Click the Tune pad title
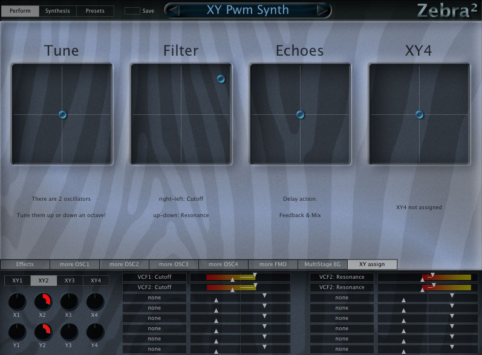 click(x=62, y=51)
